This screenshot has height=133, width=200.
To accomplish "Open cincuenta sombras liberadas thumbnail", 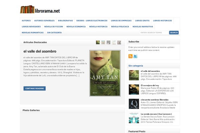I will (x=134, y=104).
